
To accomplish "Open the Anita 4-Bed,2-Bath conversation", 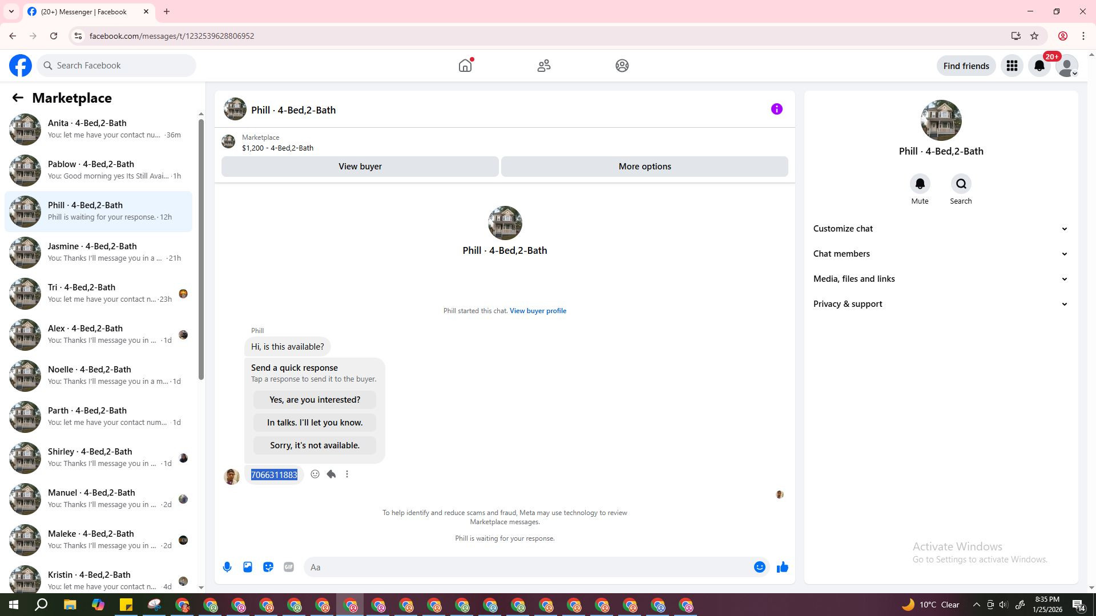I will [98, 129].
